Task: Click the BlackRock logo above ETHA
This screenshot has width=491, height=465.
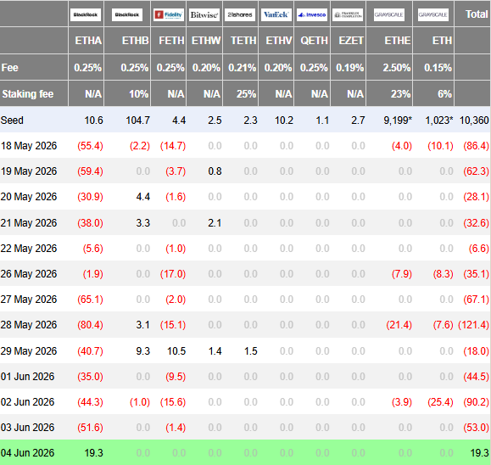Action: tap(86, 14)
